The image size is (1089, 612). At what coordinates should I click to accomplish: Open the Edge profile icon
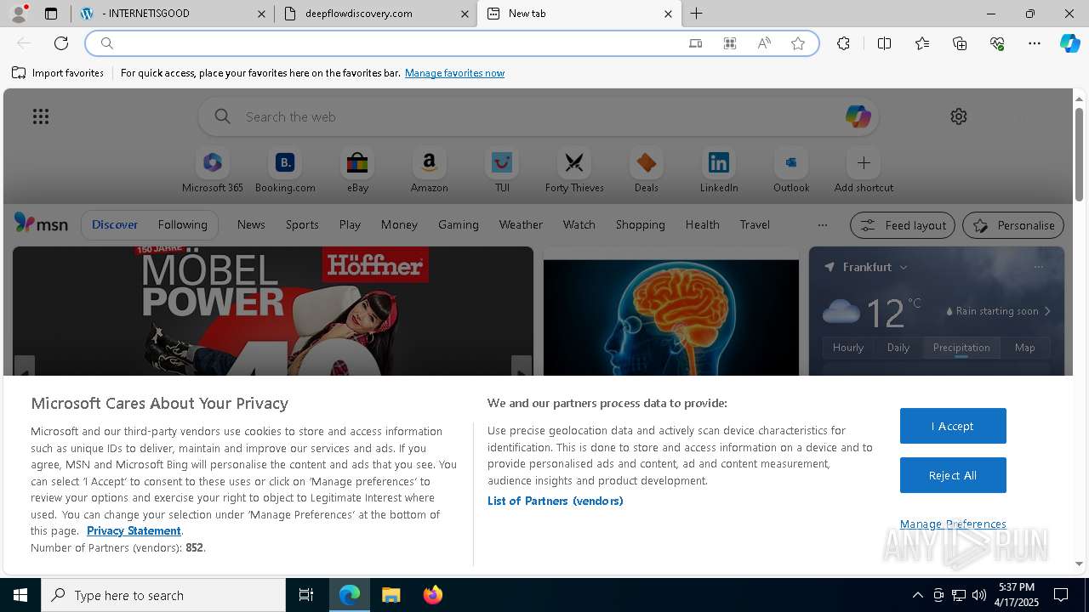[18, 14]
